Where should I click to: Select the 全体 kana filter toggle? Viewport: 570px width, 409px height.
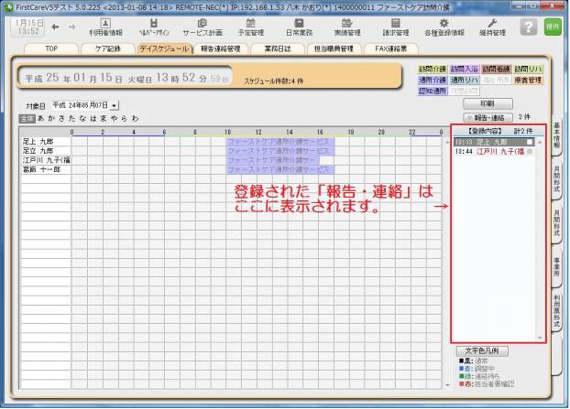coord(27,118)
